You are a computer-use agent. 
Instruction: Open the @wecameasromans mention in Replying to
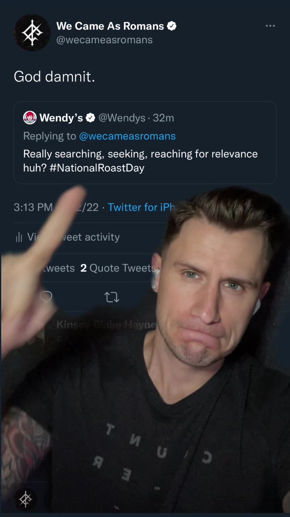[x=127, y=136]
